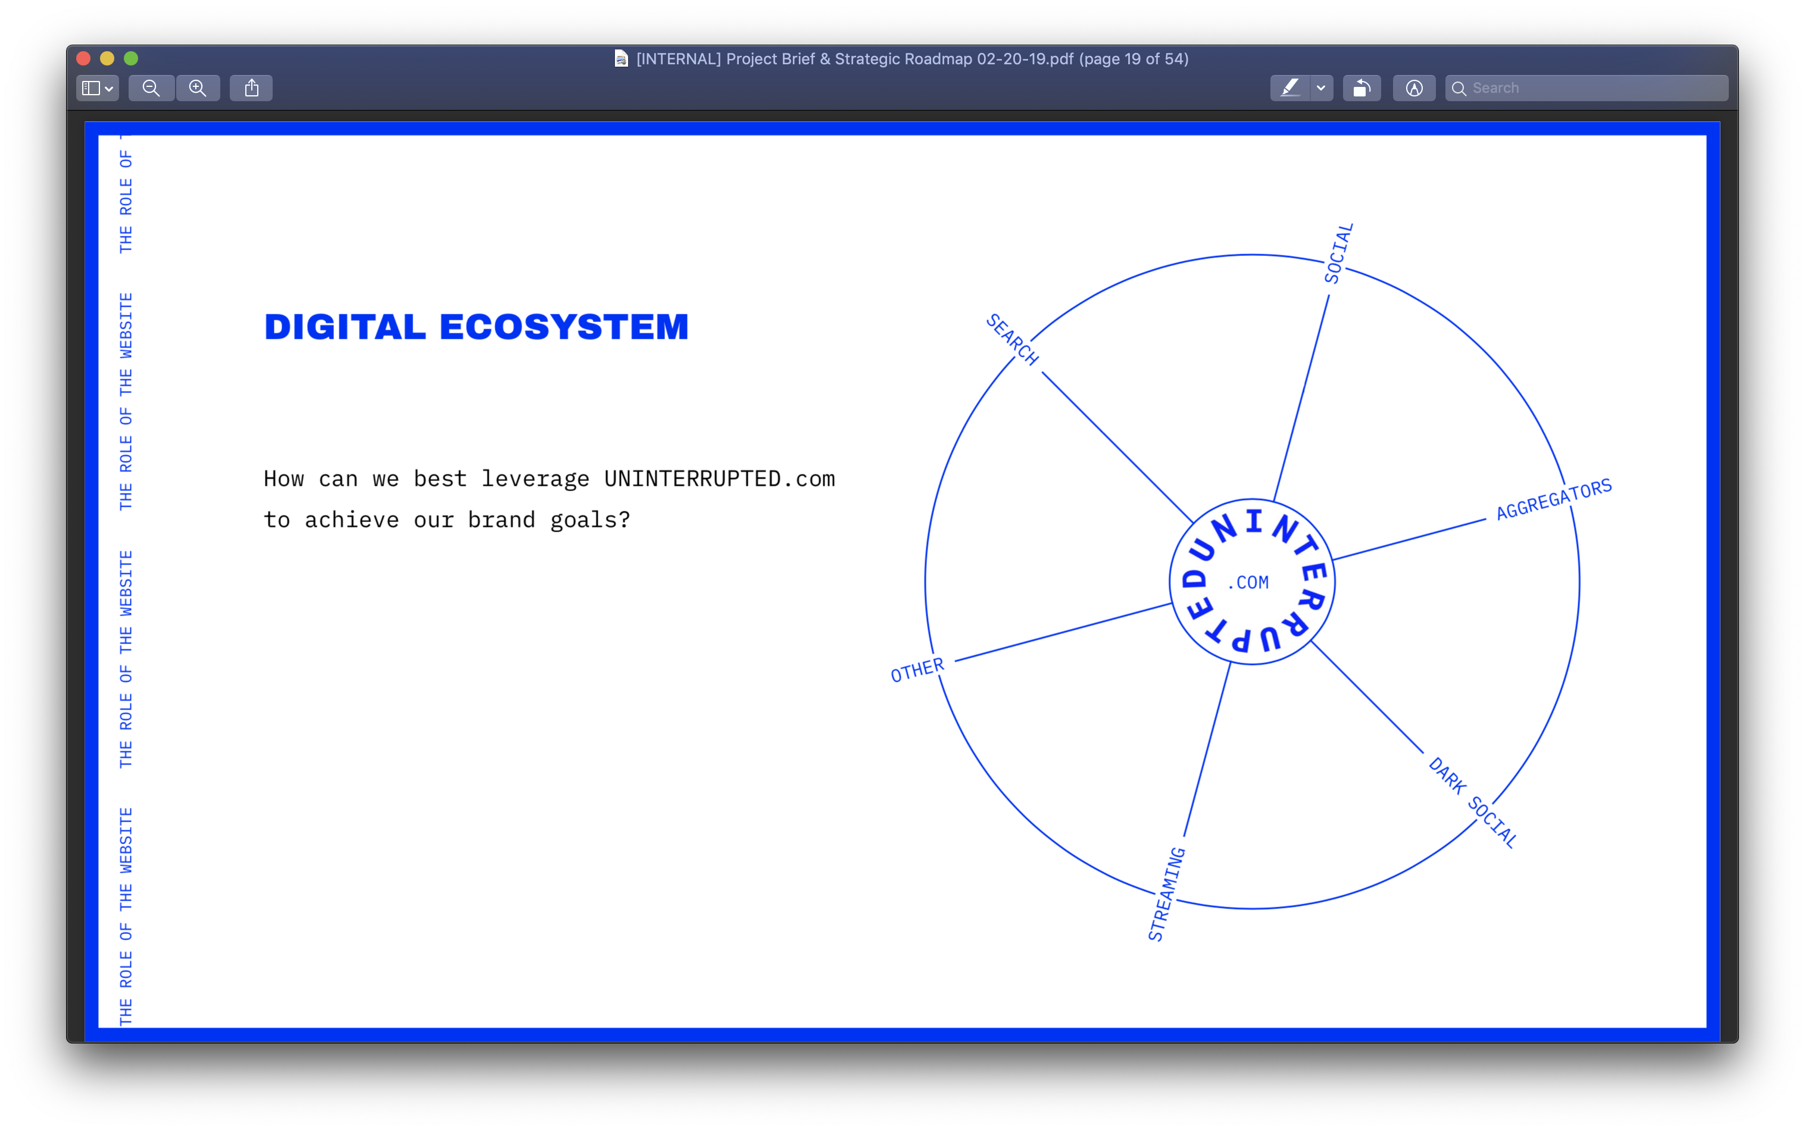Click the circular UNINTERRUPTED logo ring
The width and height of the screenshot is (1805, 1131).
pos(1252,581)
